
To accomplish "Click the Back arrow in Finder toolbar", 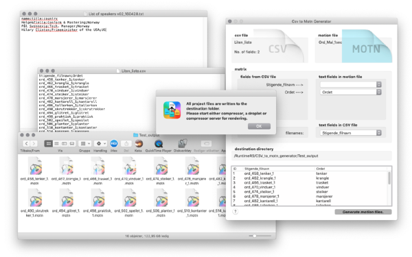I will point(26,143).
